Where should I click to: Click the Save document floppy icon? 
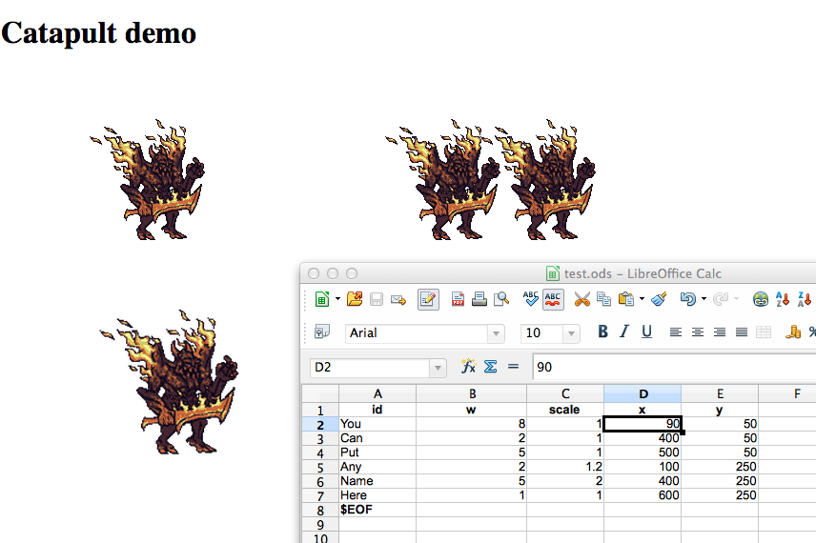[377, 299]
